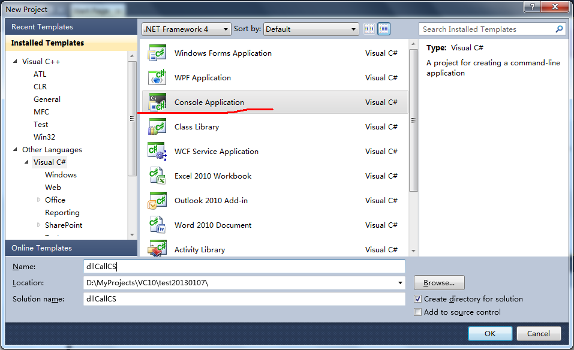Open the Installed Templates section
The height and width of the screenshot is (350, 574).
(71, 43)
